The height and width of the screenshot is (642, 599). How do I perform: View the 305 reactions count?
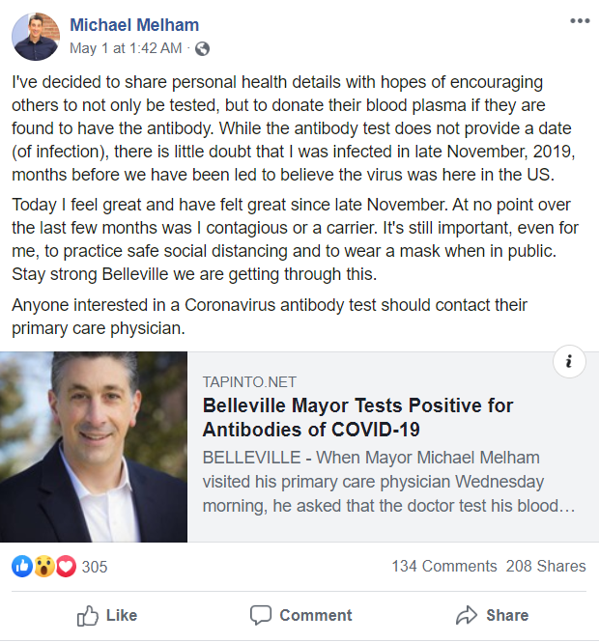tap(95, 567)
